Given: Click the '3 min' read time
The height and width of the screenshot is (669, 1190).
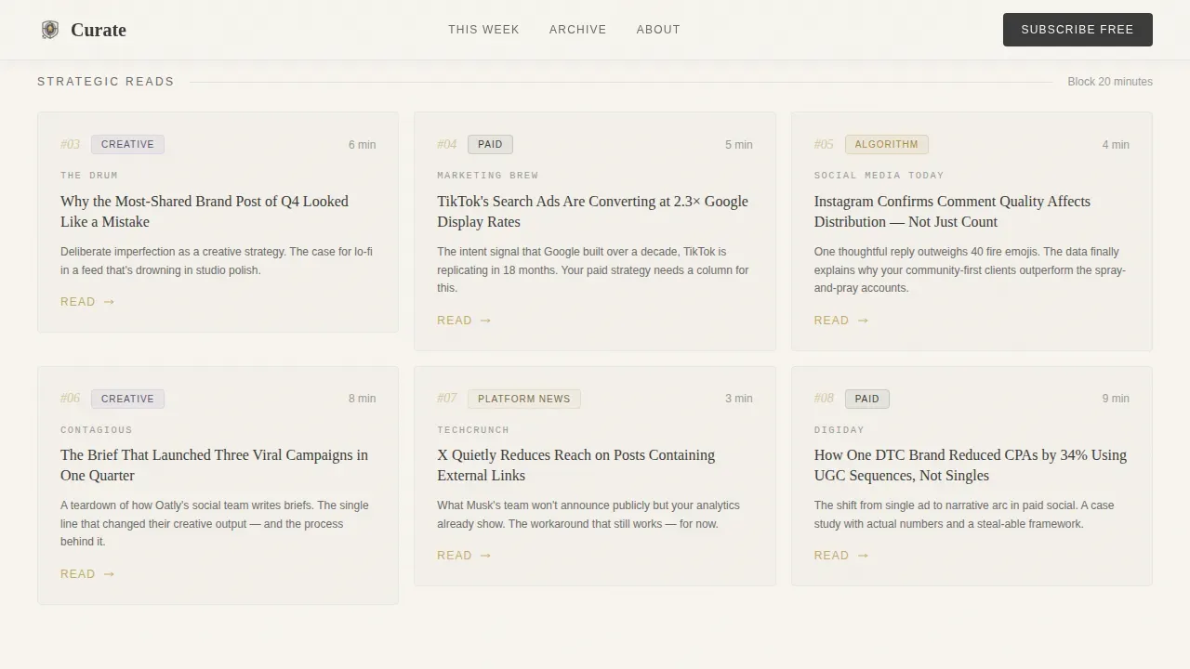Looking at the screenshot, I should (x=739, y=399).
